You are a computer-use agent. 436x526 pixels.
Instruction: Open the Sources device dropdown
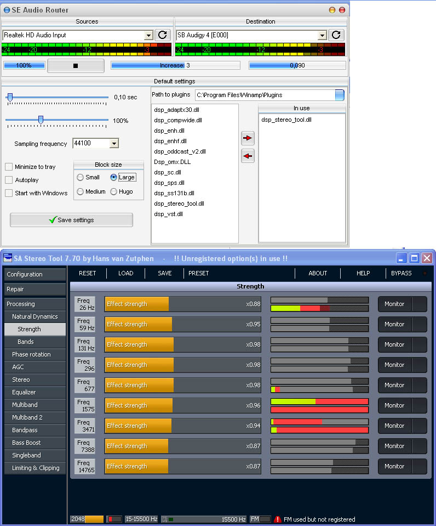(x=148, y=35)
